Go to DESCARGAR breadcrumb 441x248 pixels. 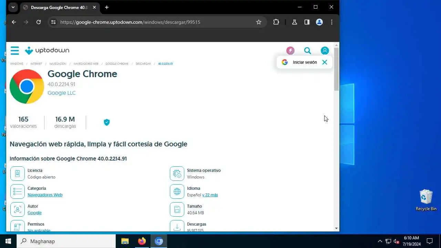coord(143,64)
